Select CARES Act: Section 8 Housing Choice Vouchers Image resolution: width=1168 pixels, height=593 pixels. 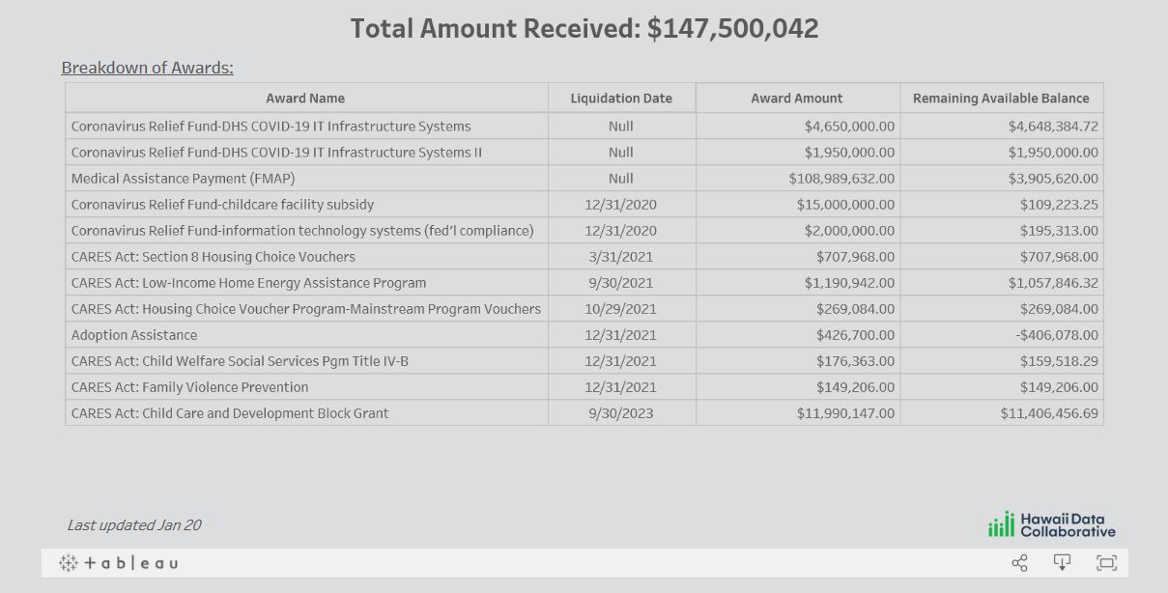(213, 257)
